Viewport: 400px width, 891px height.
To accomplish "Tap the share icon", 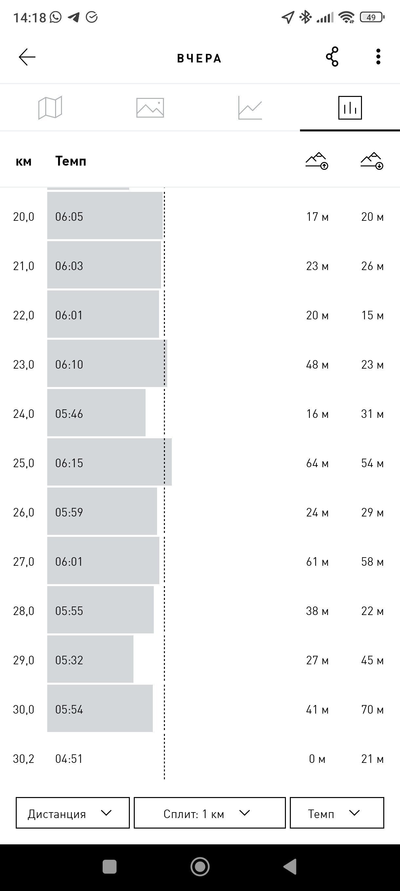I will click(332, 57).
